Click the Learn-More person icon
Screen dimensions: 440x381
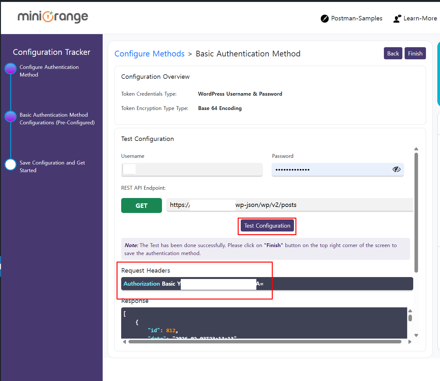coord(397,19)
